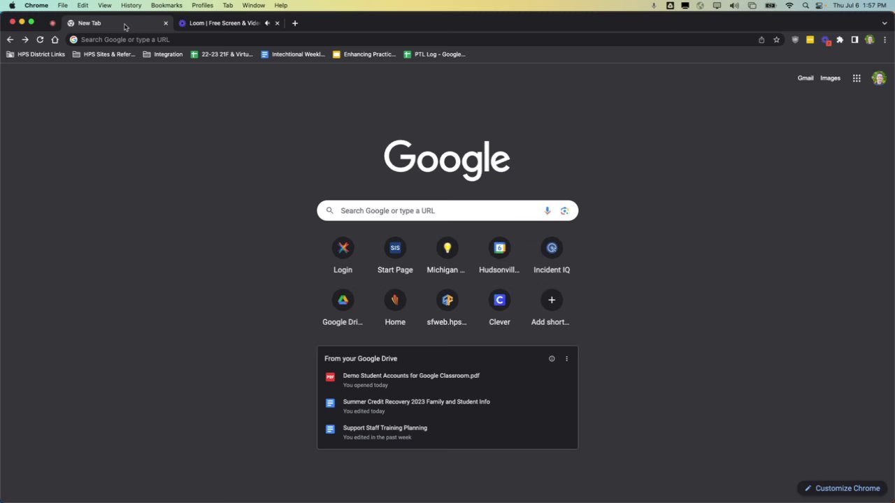Click the forward navigation arrow
The width and height of the screenshot is (895, 503).
coord(25,40)
